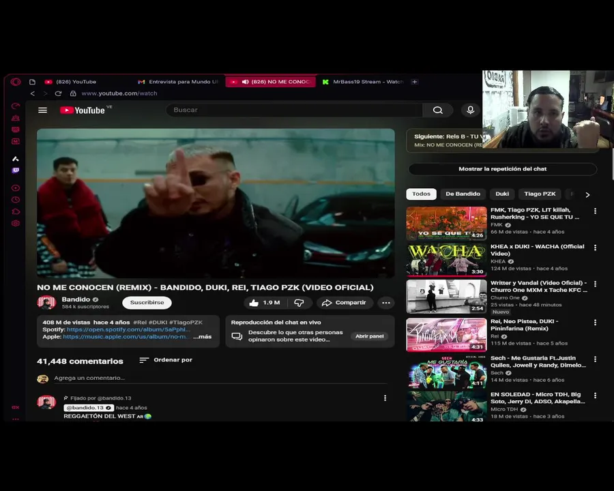The height and width of the screenshot is (491, 614).
Task: Like the video with thumbs up
Action: 264,303
